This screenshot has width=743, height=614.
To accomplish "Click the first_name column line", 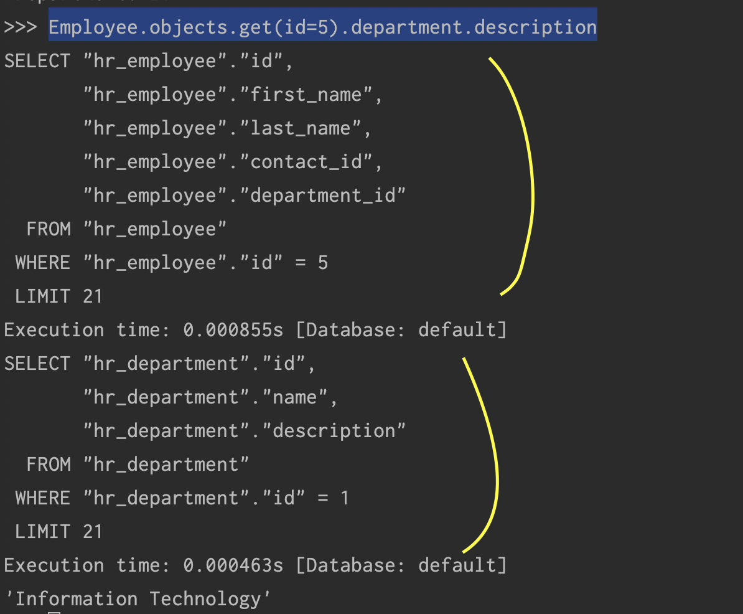I will coord(224,94).
